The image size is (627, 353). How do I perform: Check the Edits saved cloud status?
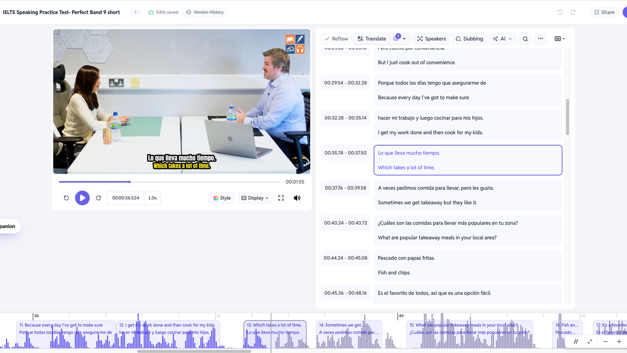[164, 12]
